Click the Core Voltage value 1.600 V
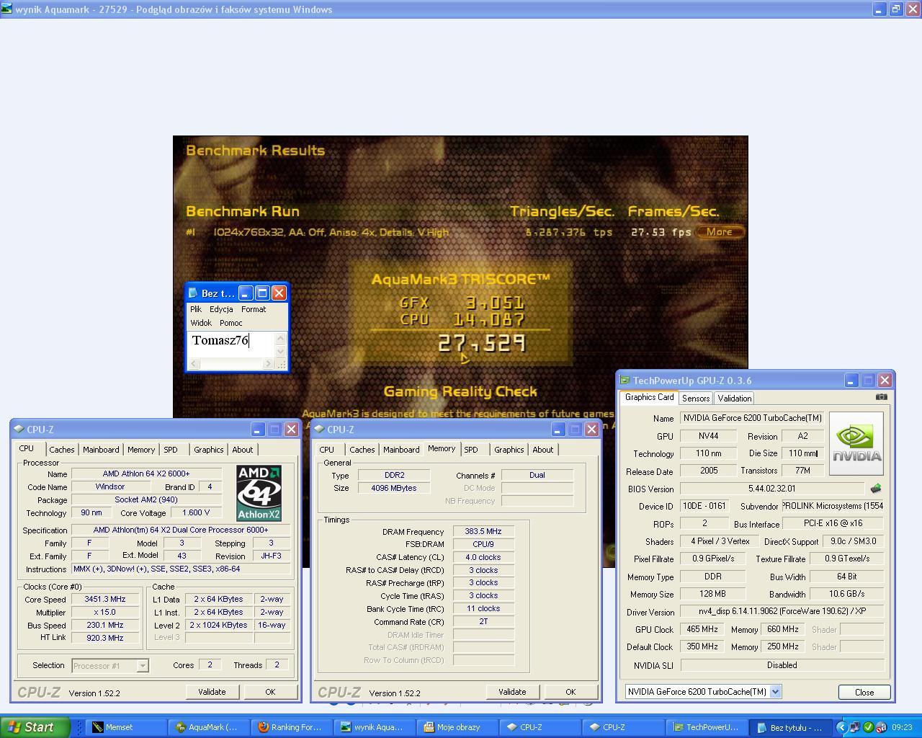This screenshot has width=922, height=738. (197, 512)
